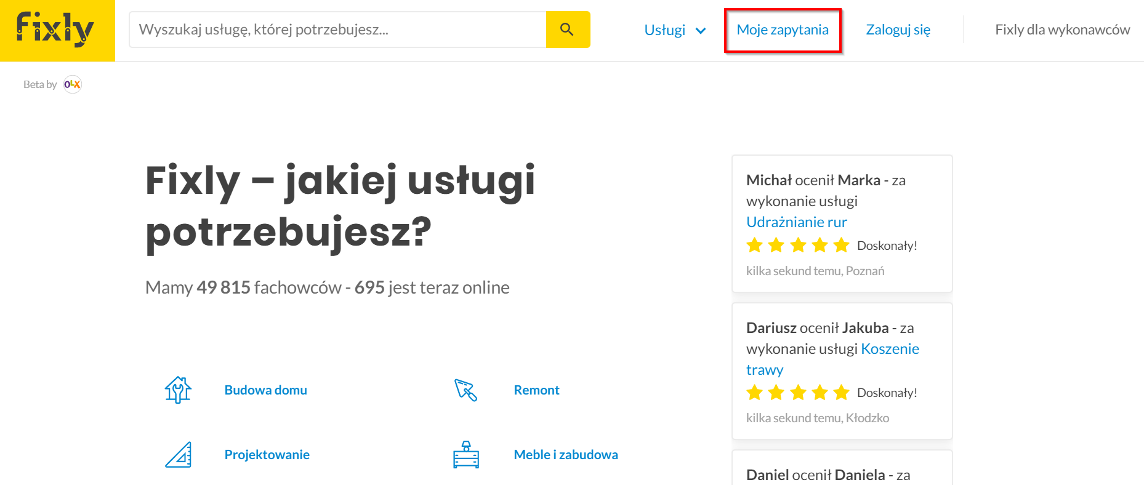Open the OLX logo badge
The height and width of the screenshot is (485, 1144).
pyautogui.click(x=73, y=84)
